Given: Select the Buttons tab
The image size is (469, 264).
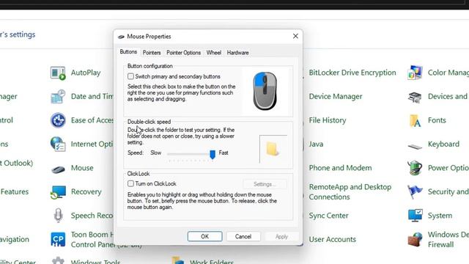Looking at the screenshot, I should coord(128,52).
